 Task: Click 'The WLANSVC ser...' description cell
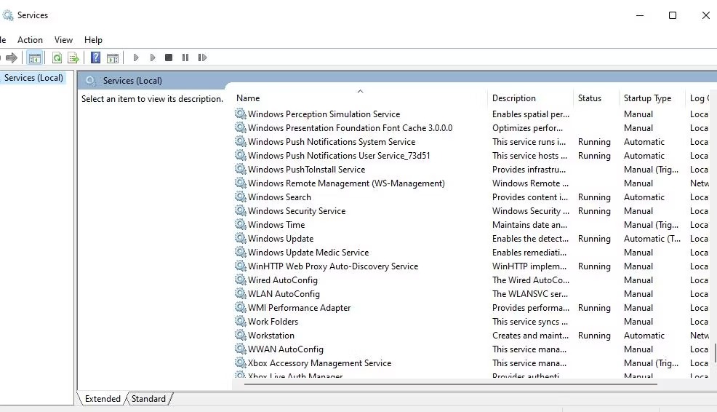[530, 294]
